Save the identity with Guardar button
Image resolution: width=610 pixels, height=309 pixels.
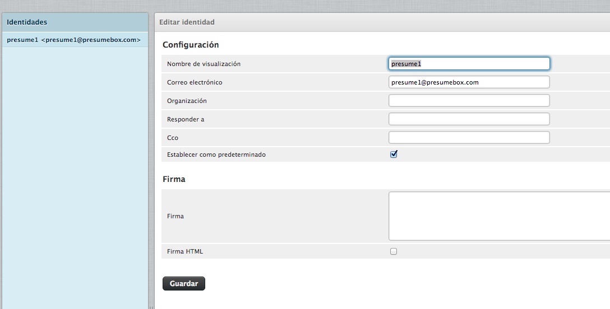pyautogui.click(x=184, y=283)
